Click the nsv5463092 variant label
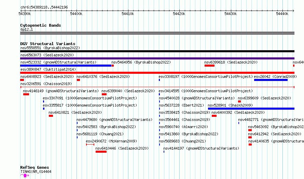The width and height of the screenshot is (304, 179). [x=276, y=127]
